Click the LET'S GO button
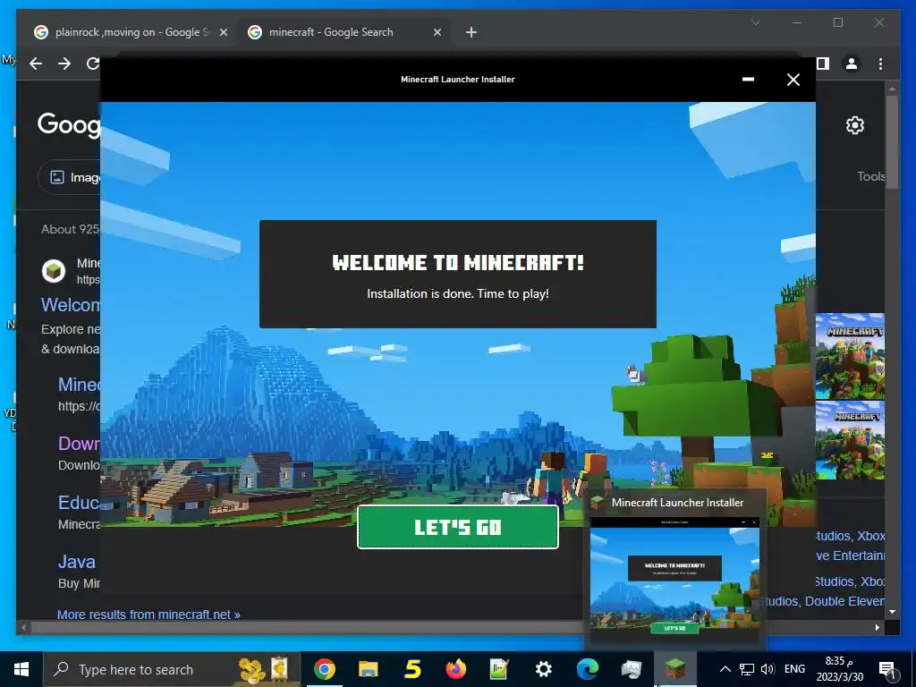This screenshot has height=687, width=916. pyautogui.click(x=457, y=527)
